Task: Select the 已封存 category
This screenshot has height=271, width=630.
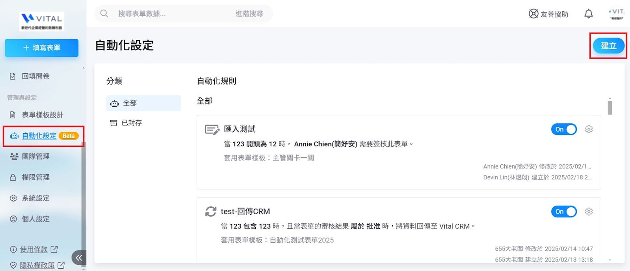Action: [x=132, y=123]
